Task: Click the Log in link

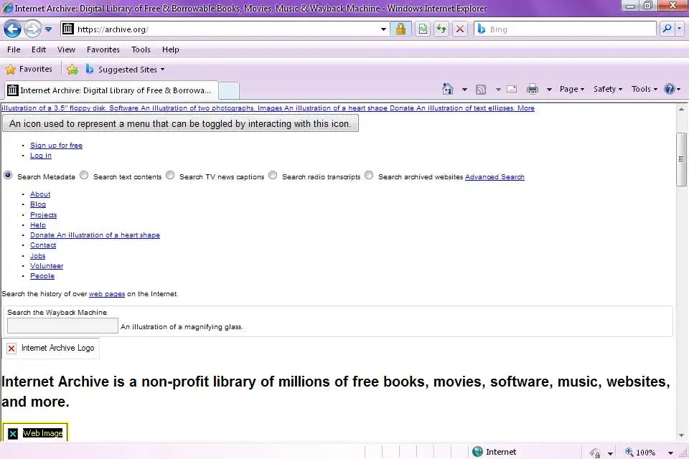Action: (x=41, y=156)
